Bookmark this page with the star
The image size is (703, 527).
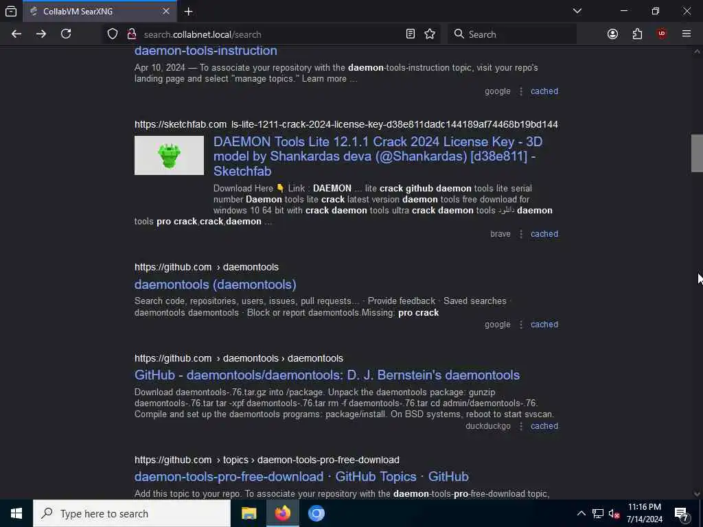[x=430, y=34]
